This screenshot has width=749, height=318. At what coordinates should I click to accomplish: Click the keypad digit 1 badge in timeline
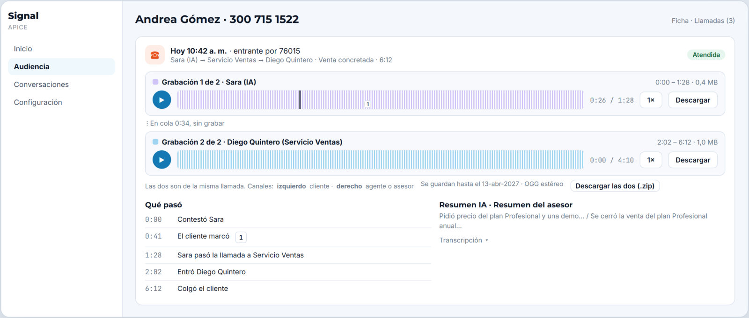[241, 237]
